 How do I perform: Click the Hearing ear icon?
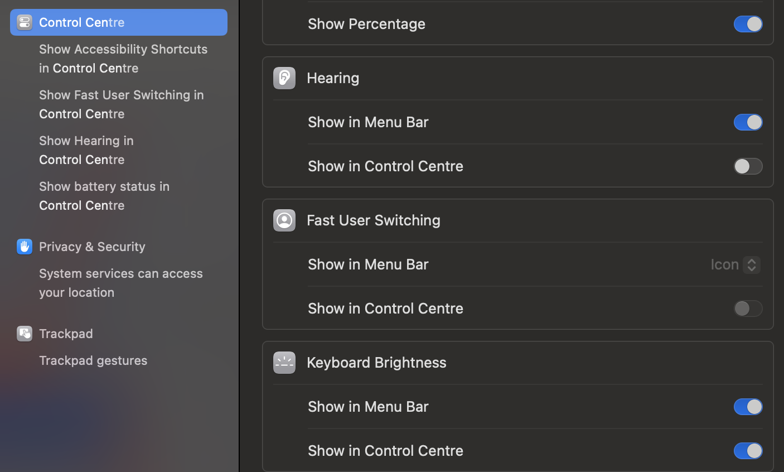click(x=284, y=78)
